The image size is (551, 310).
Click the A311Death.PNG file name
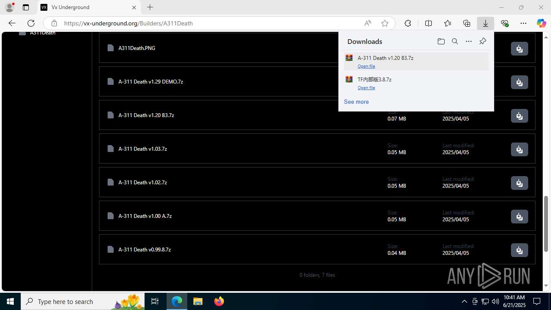click(x=136, y=48)
